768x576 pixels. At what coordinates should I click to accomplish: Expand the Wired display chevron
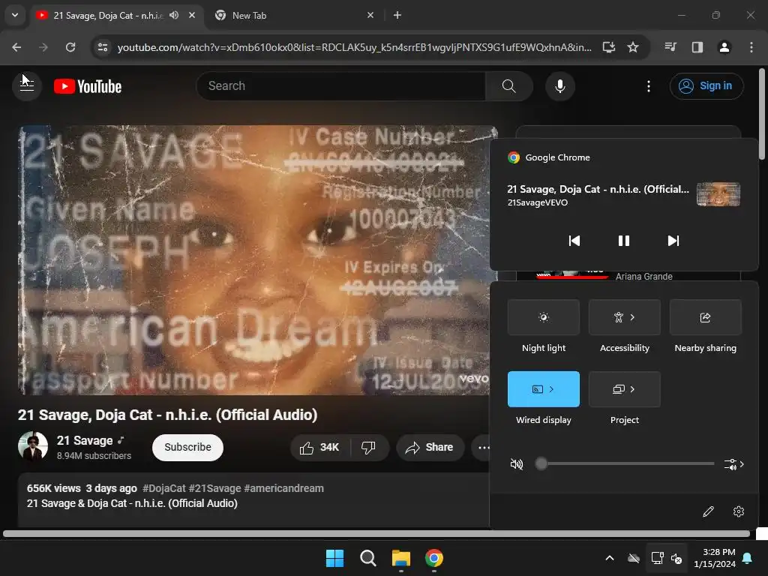click(x=551, y=389)
